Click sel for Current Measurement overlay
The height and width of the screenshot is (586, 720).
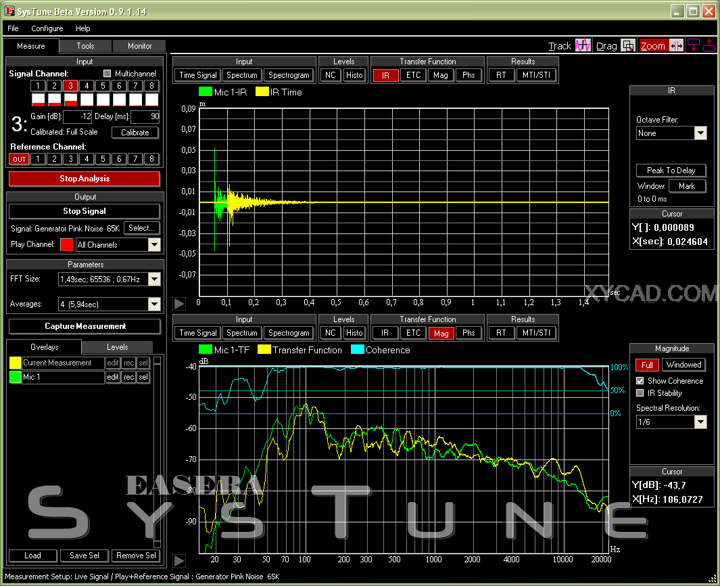pos(144,363)
